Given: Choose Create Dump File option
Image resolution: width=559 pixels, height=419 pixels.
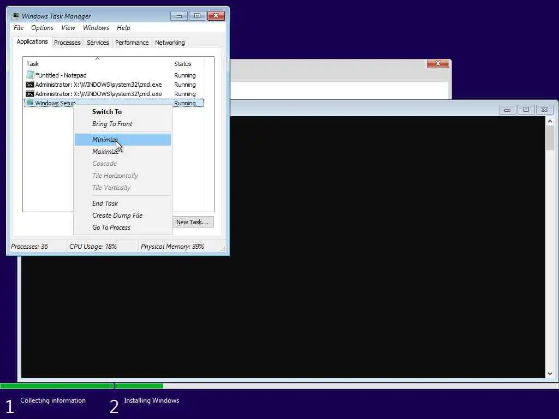Looking at the screenshot, I should pos(123,216).
